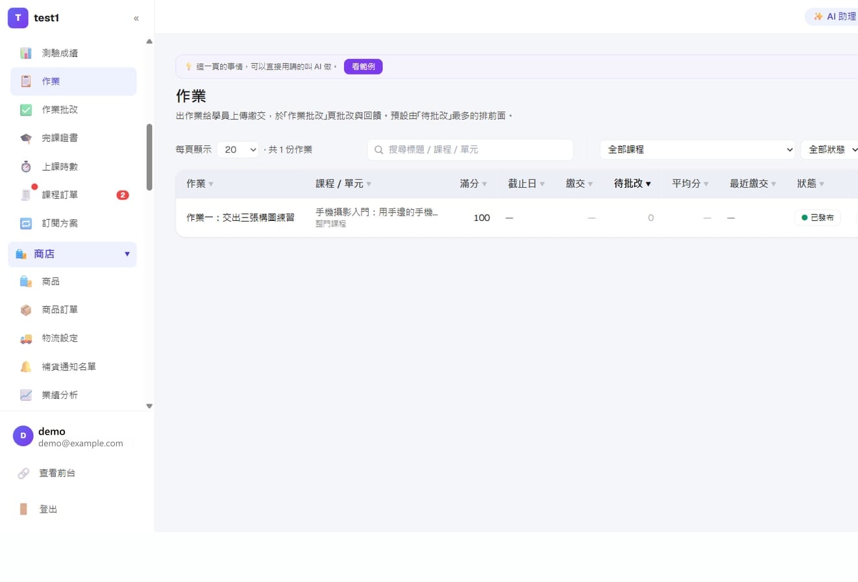Screen dimensions: 858x582
Task: Open the 全部狀態 status filter dropdown
Action: coord(830,149)
